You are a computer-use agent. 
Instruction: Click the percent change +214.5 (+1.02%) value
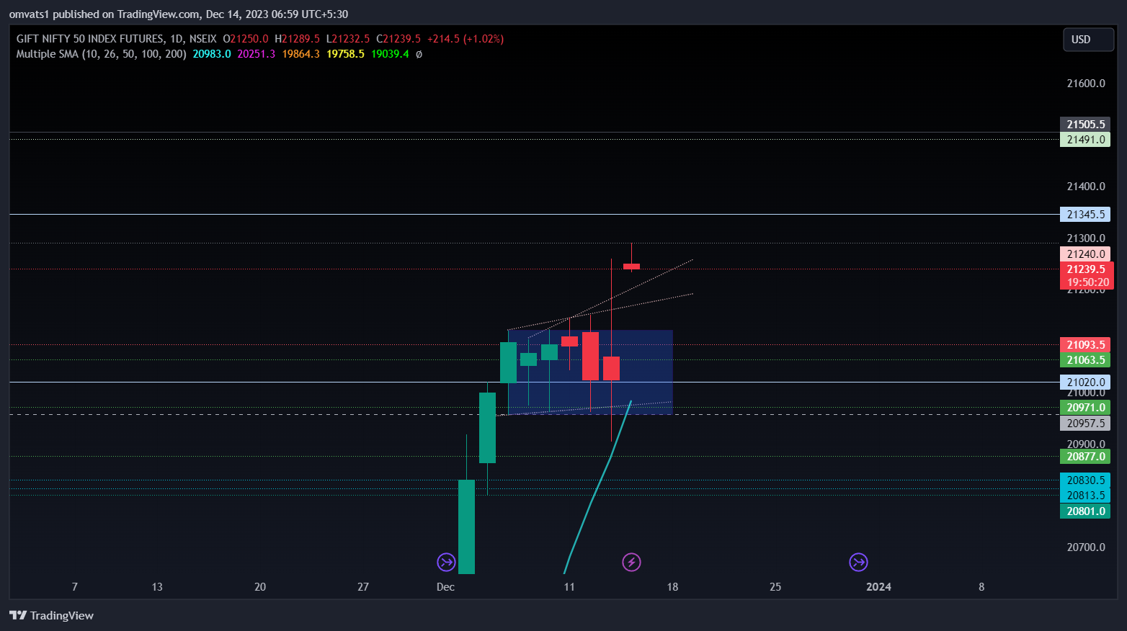(x=465, y=39)
